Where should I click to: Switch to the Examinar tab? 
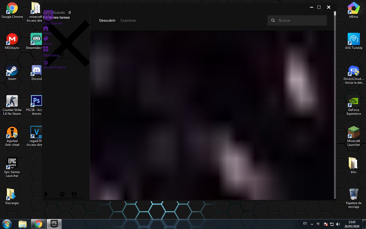(128, 20)
